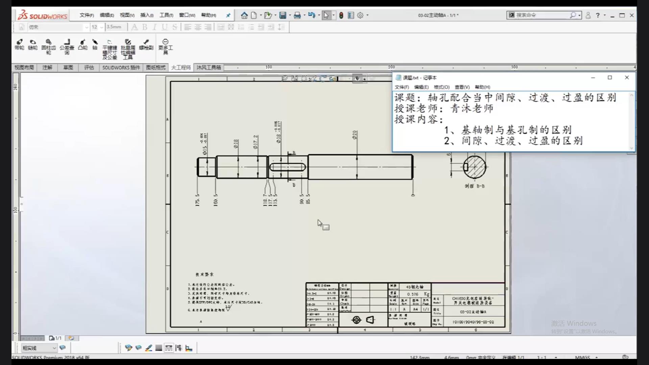Open 更多工具 (more tools)
Viewport: 649px width, 365px height.
click(x=165, y=47)
